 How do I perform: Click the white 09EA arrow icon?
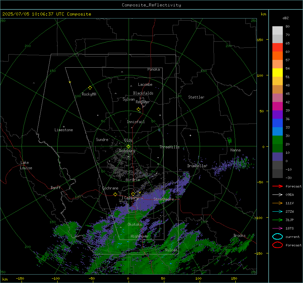point(277,195)
